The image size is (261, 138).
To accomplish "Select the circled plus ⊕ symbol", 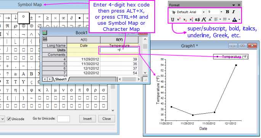I will 32,26.
